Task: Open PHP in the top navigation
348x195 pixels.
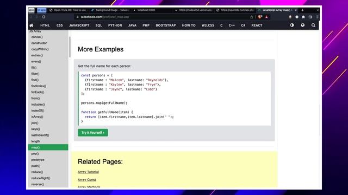Action: pos(146,25)
